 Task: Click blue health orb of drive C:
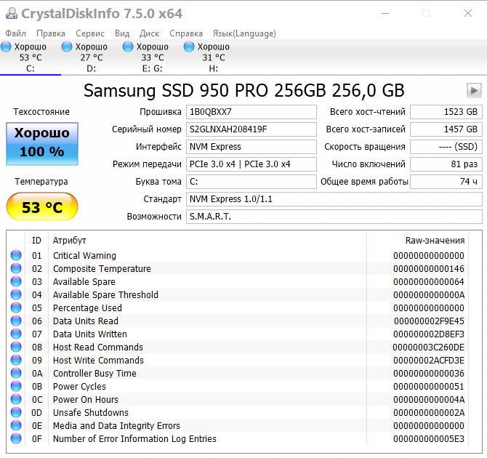pyautogui.click(x=6, y=47)
